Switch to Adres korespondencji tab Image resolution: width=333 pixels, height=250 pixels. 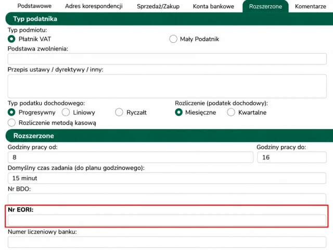coord(94,6)
